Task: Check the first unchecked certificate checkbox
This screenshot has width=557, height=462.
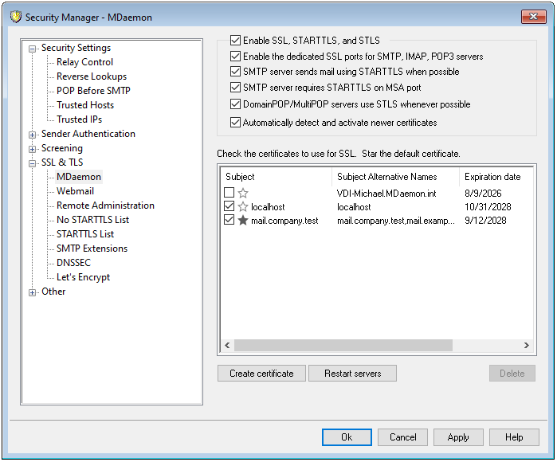Action: (x=229, y=194)
